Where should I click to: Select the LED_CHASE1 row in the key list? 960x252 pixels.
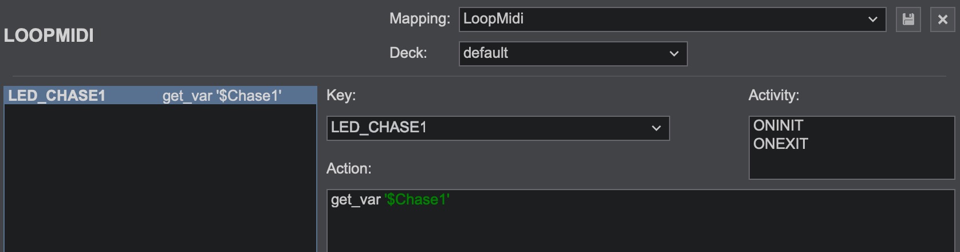[160, 96]
